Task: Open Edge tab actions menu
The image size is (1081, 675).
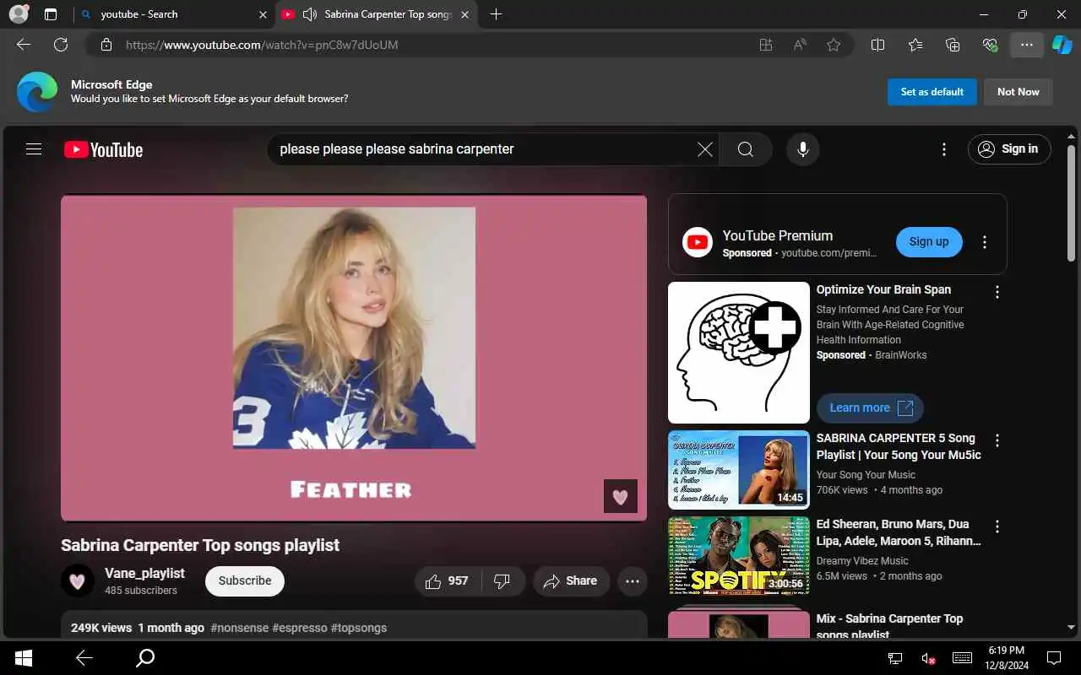Action: (x=51, y=14)
